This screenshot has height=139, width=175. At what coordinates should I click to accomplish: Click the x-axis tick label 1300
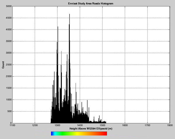point(57,125)
